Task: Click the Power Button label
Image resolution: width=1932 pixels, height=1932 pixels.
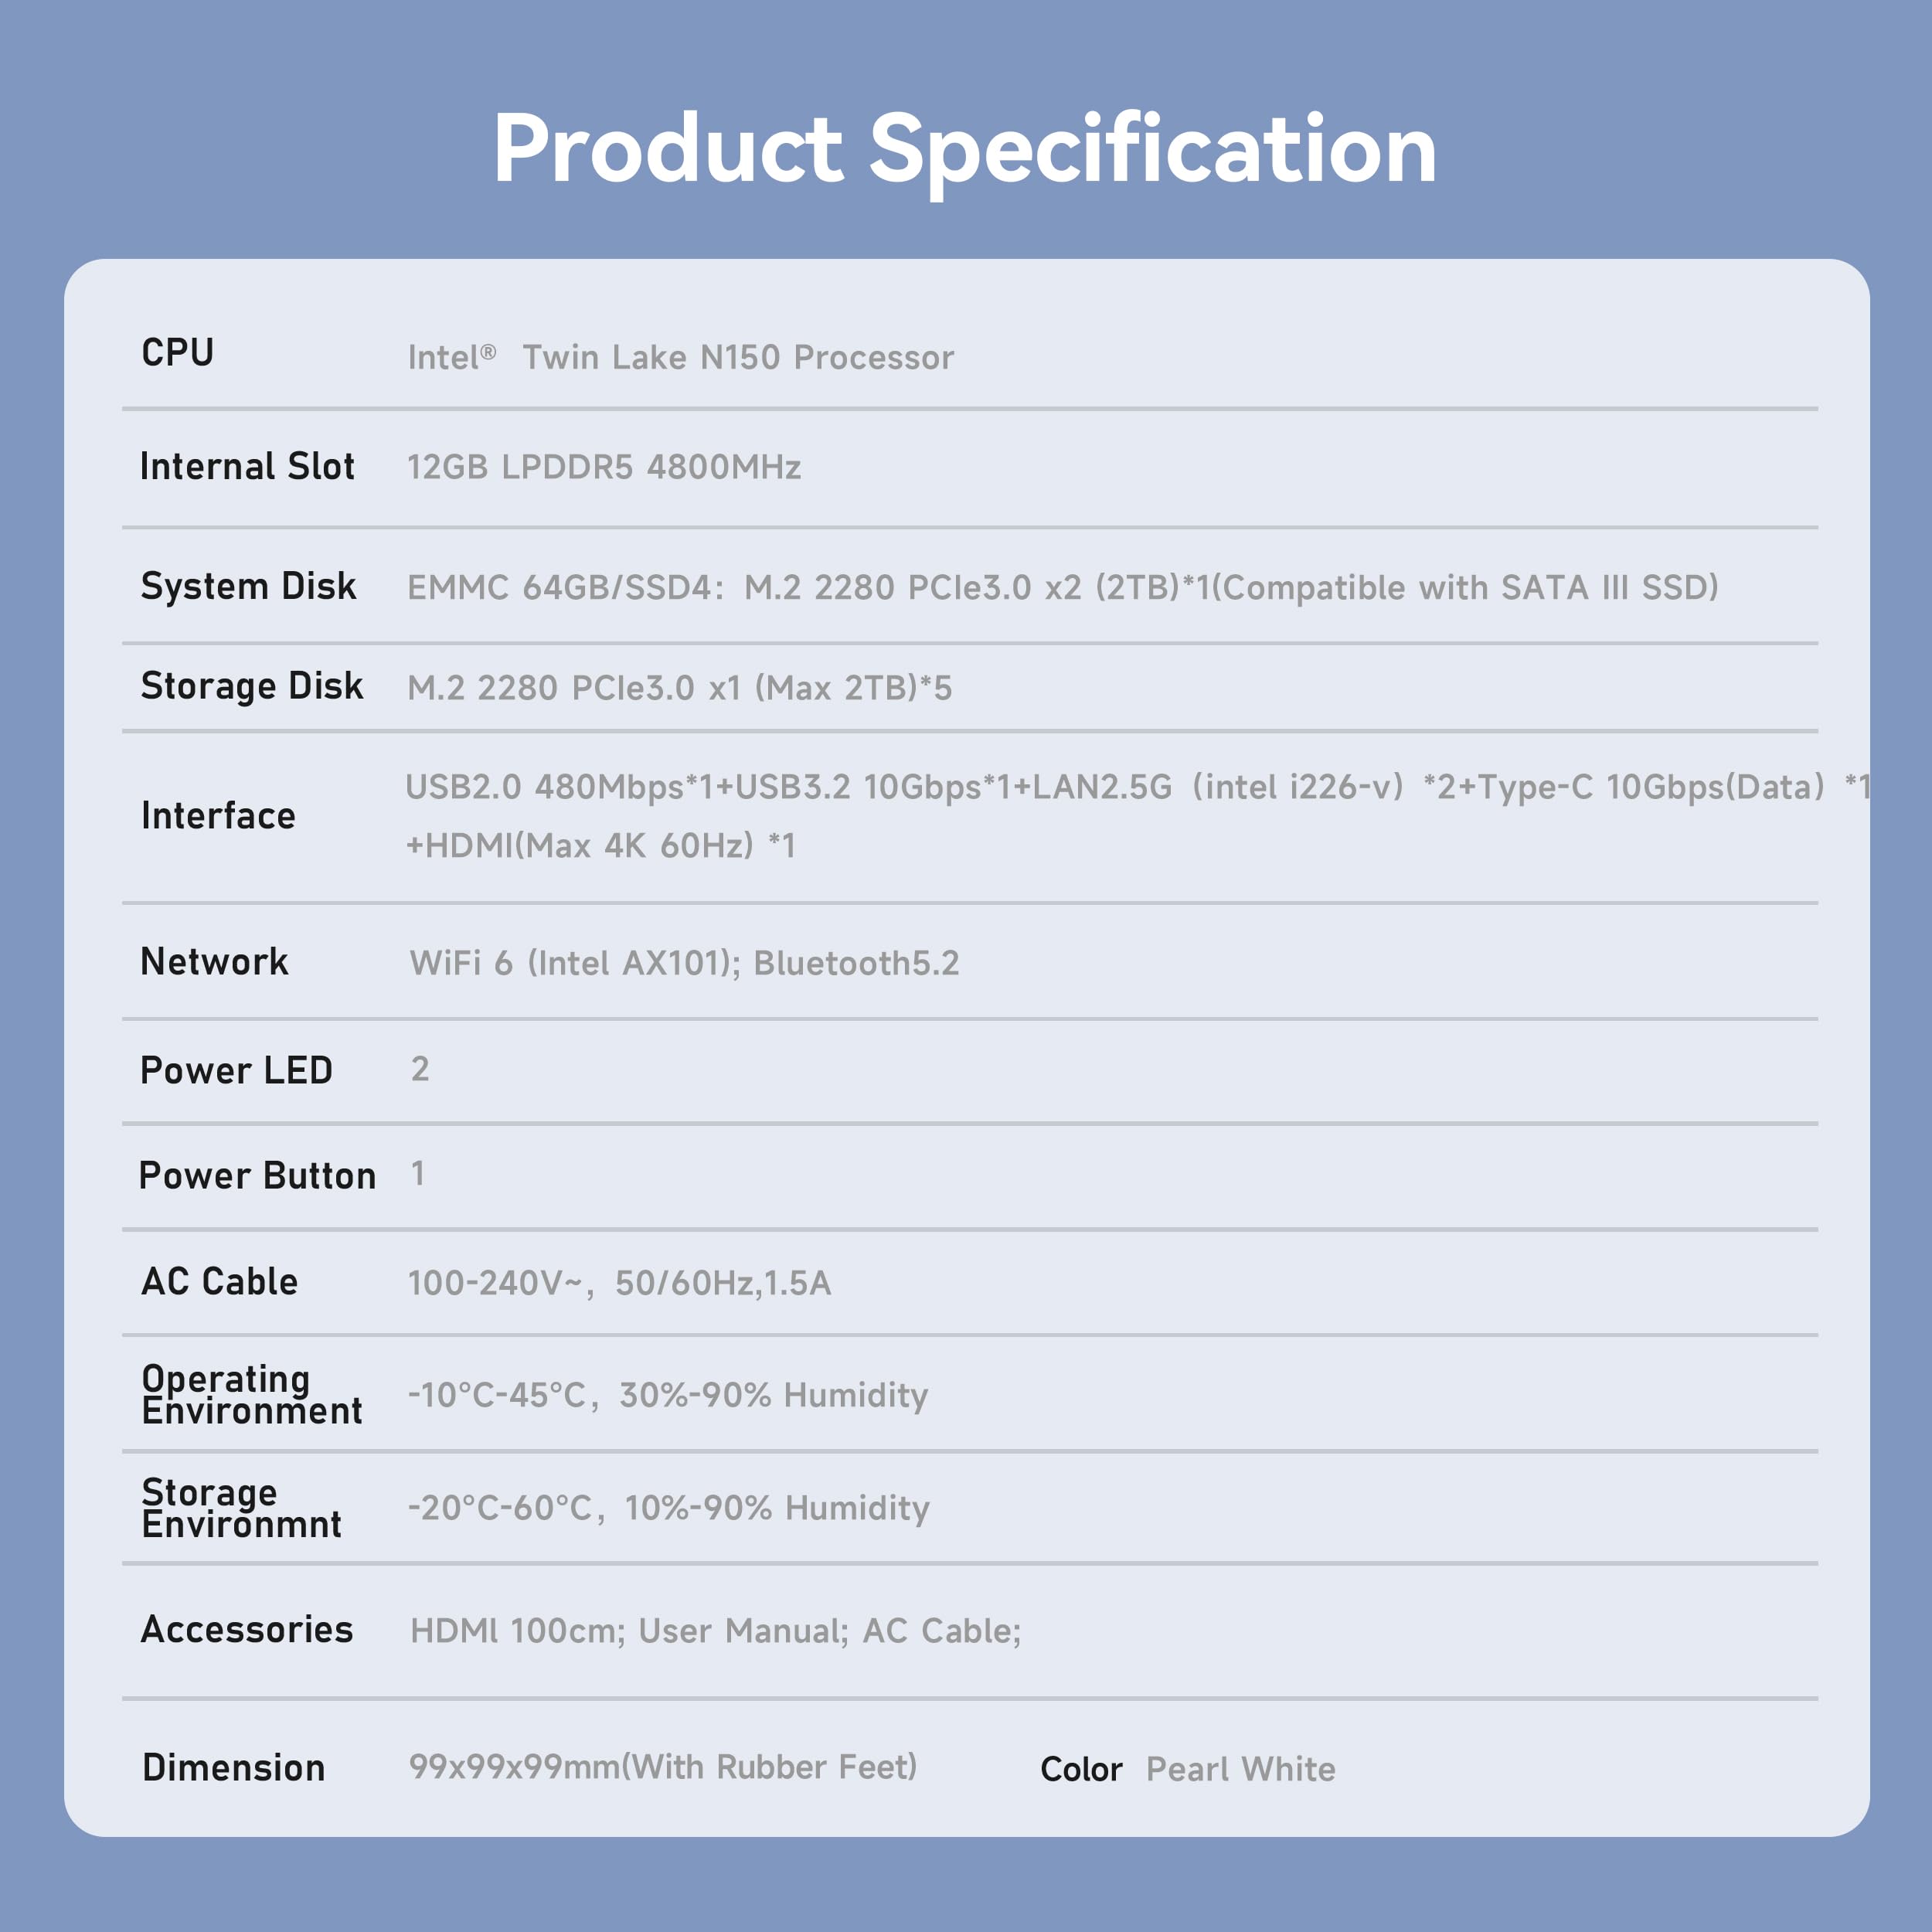Action: click(257, 1176)
